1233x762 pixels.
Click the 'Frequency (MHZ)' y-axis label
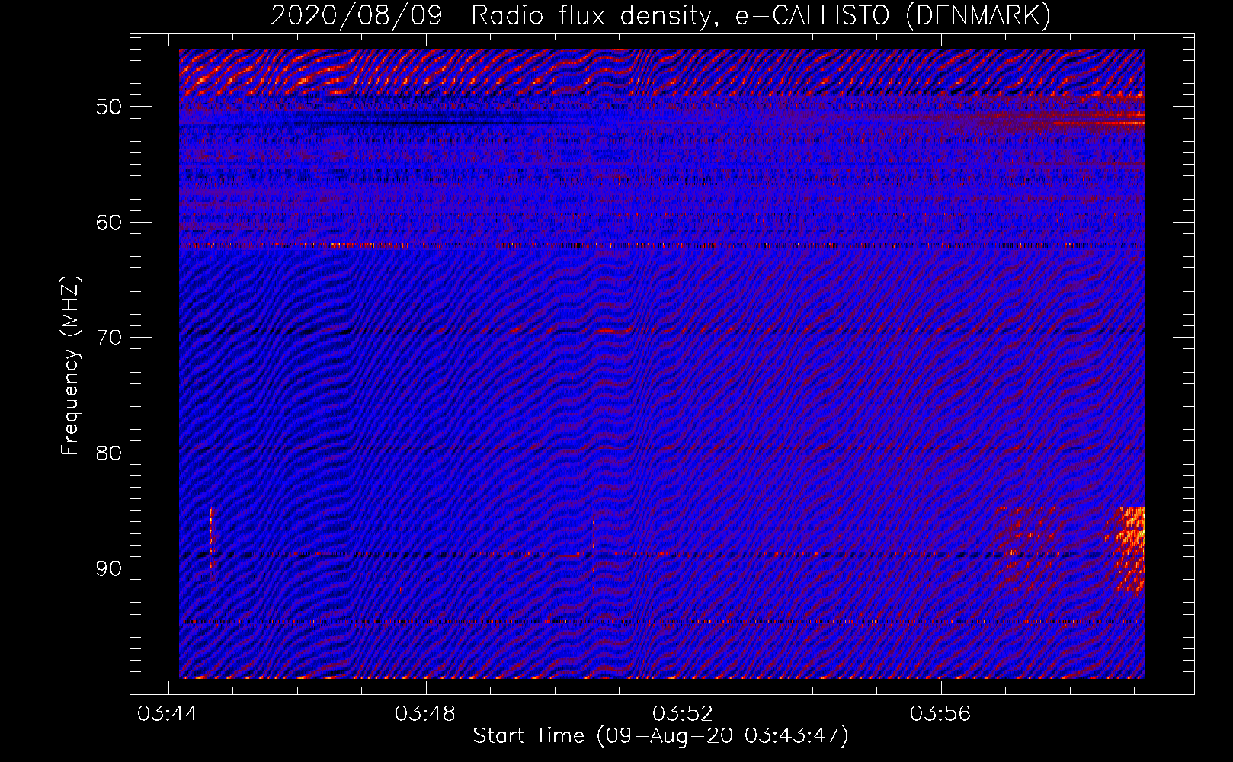tap(70, 366)
